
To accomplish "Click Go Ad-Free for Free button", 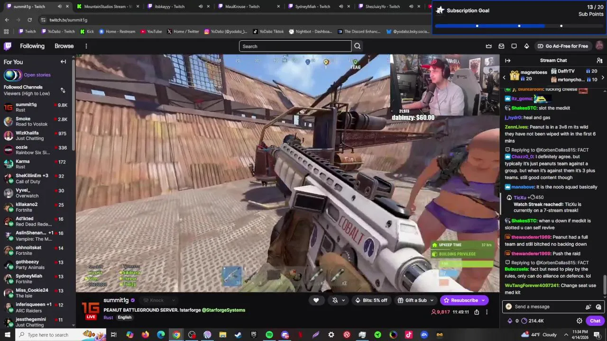I will coord(562,46).
